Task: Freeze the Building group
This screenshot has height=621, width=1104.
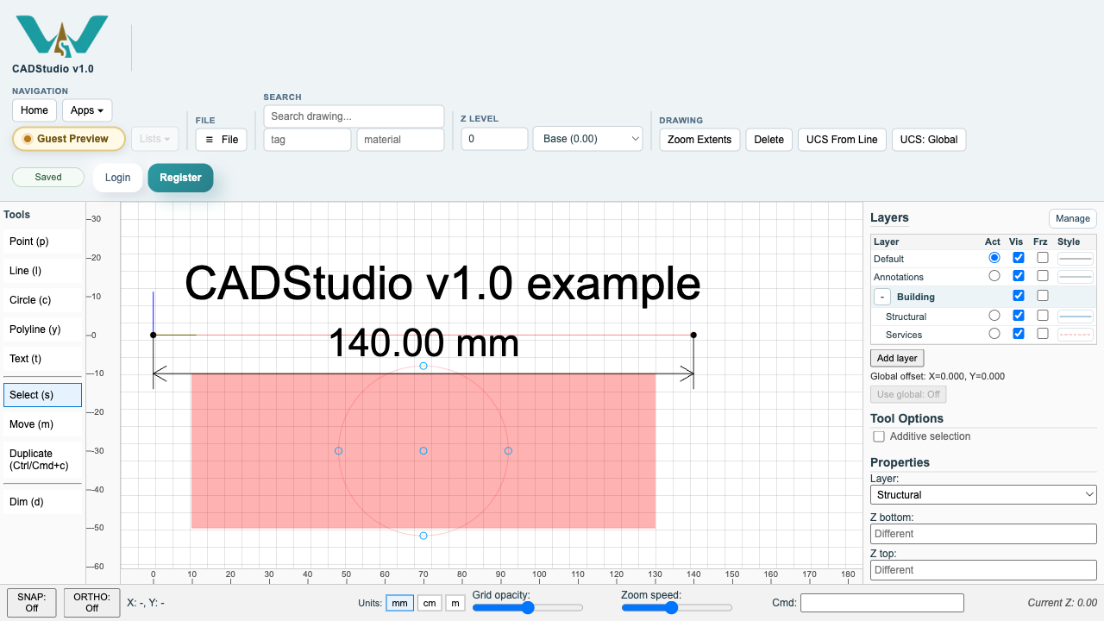Action: pos(1043,296)
